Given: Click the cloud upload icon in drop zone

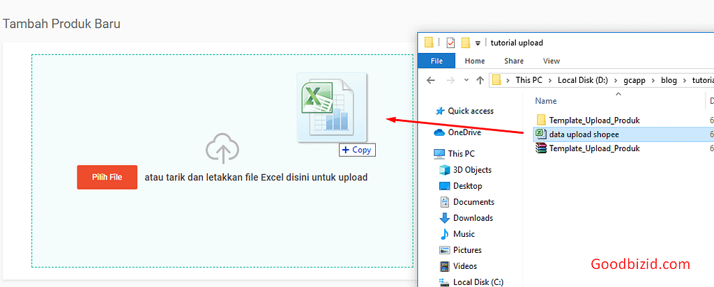Looking at the screenshot, I should pos(222,148).
